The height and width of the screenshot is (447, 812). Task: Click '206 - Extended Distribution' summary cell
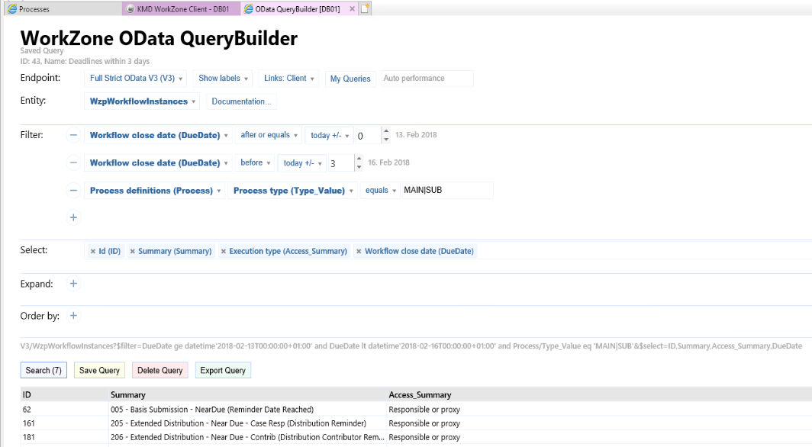pos(247,437)
